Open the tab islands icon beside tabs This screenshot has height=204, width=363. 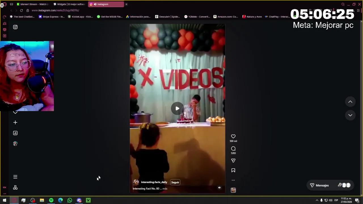pyautogui.click(x=11, y=4)
